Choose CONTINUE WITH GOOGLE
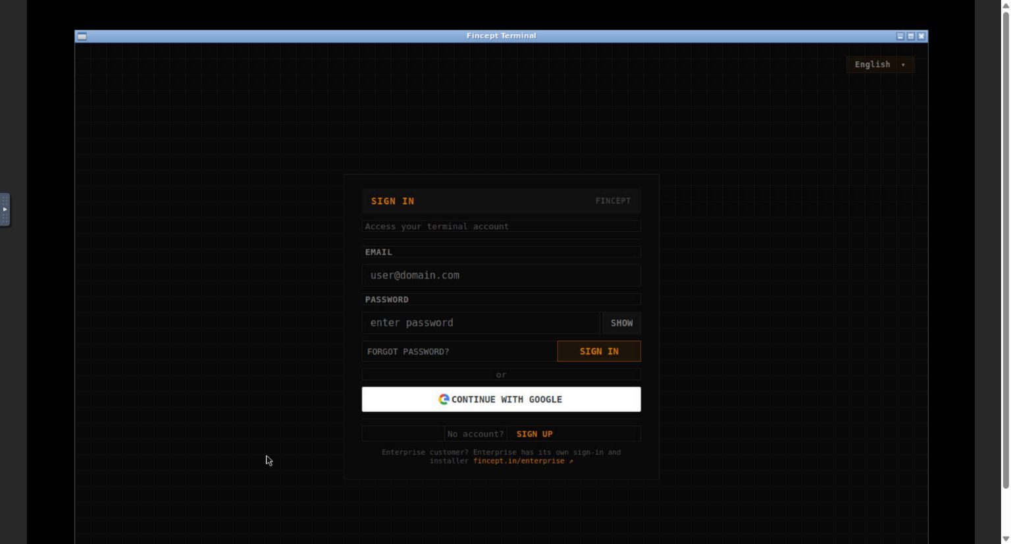Image resolution: width=1011 pixels, height=544 pixels. (x=501, y=399)
